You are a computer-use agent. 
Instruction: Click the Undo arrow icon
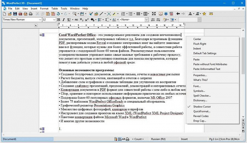pos(58,14)
